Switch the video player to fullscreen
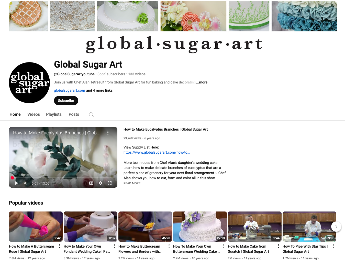The height and width of the screenshot is (265, 345). click(x=110, y=183)
